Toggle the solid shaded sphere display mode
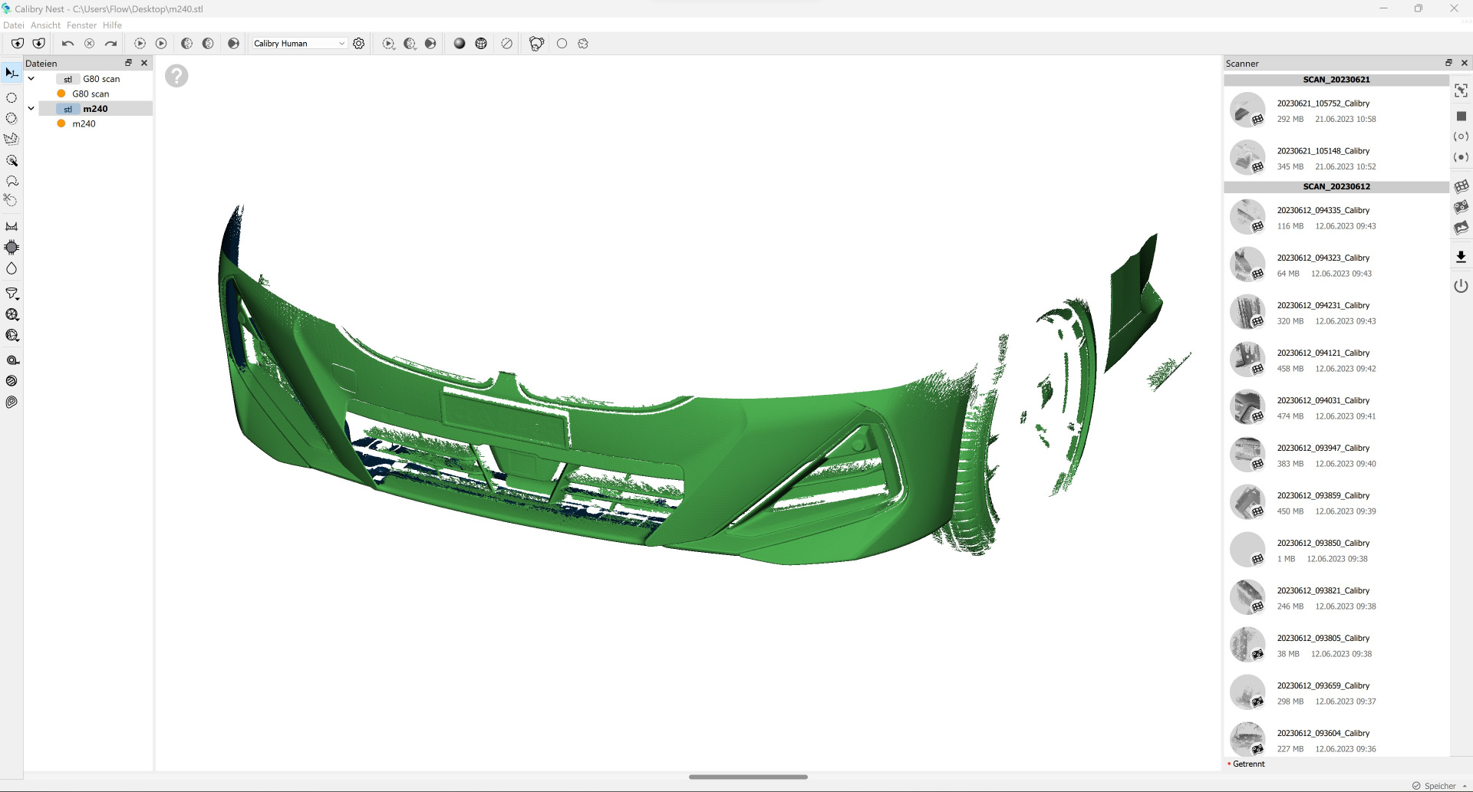Image resolution: width=1473 pixels, height=792 pixels. [x=460, y=44]
